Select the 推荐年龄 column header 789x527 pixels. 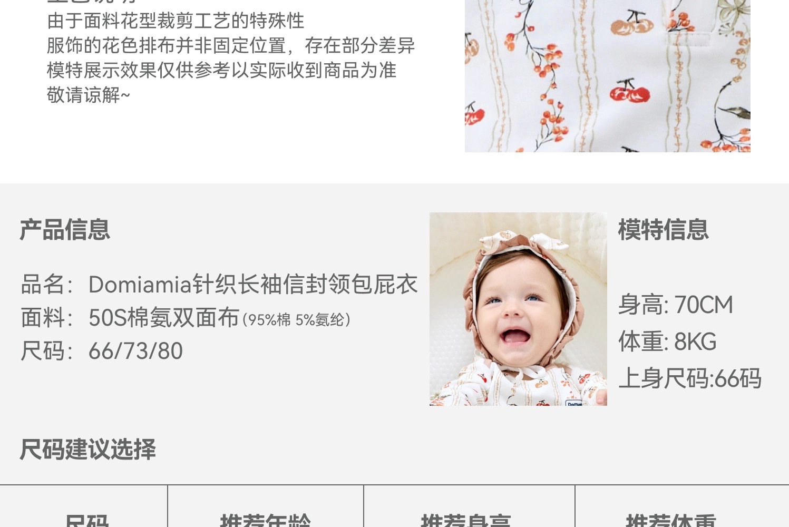click(x=265, y=520)
